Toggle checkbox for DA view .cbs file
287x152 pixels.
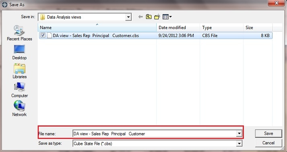click(43, 35)
